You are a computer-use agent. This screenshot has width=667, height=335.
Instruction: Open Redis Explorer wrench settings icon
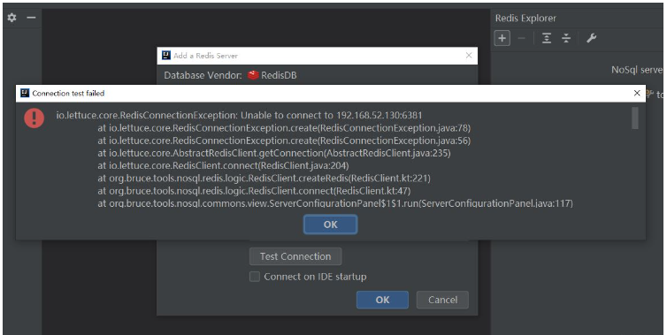pyautogui.click(x=591, y=38)
